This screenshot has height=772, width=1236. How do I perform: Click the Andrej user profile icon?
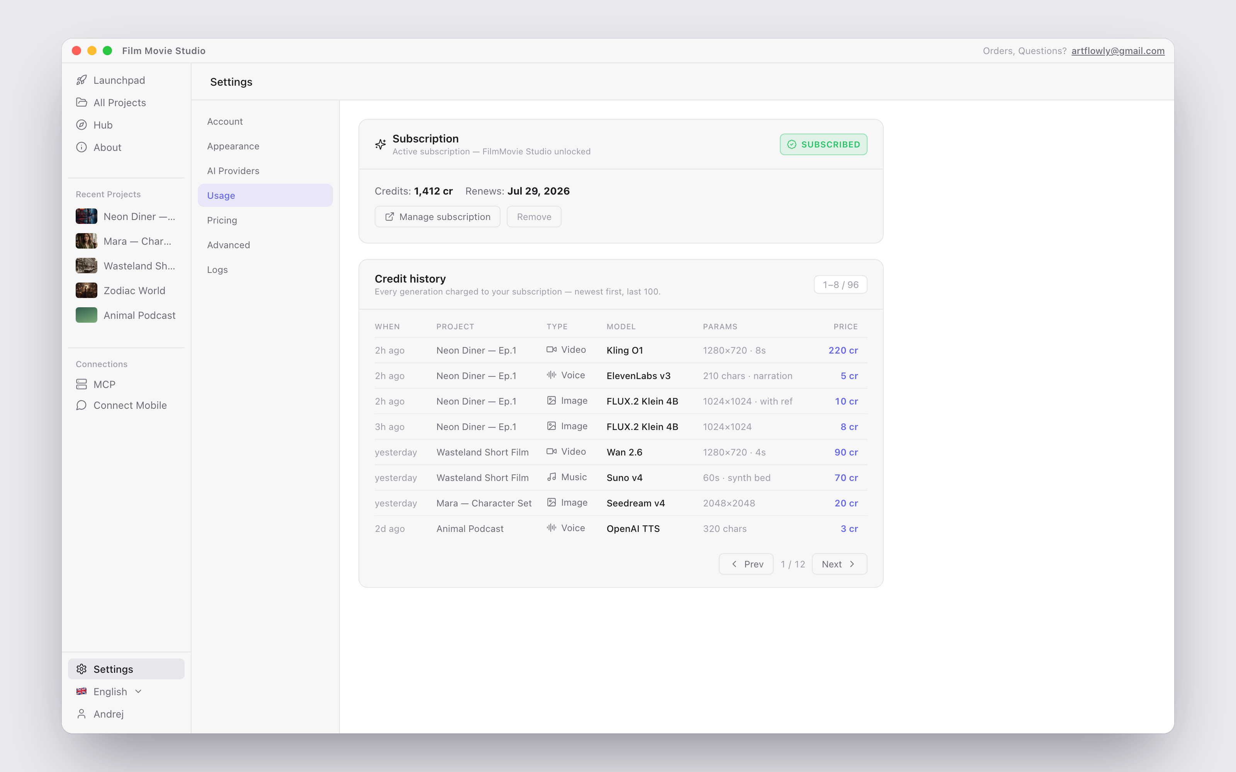81,714
